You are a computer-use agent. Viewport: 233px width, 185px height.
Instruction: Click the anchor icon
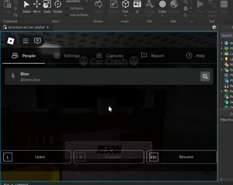click(185, 15)
